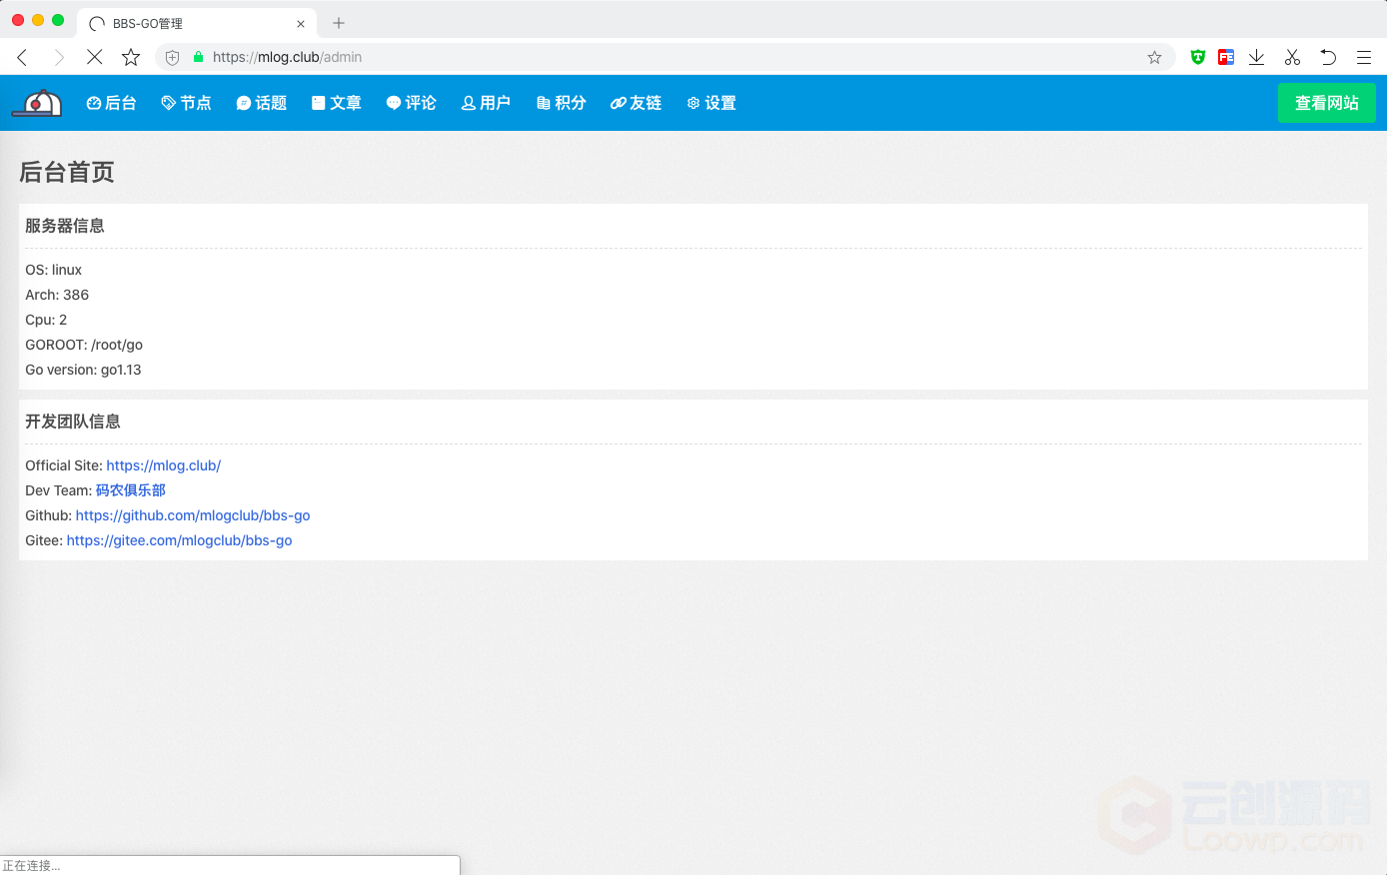1387x875 pixels.
Task: Click the 'Arch: 386' text
Action: pos(57,295)
